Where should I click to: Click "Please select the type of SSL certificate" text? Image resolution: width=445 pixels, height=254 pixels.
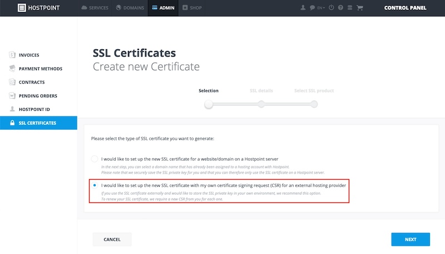(152, 139)
